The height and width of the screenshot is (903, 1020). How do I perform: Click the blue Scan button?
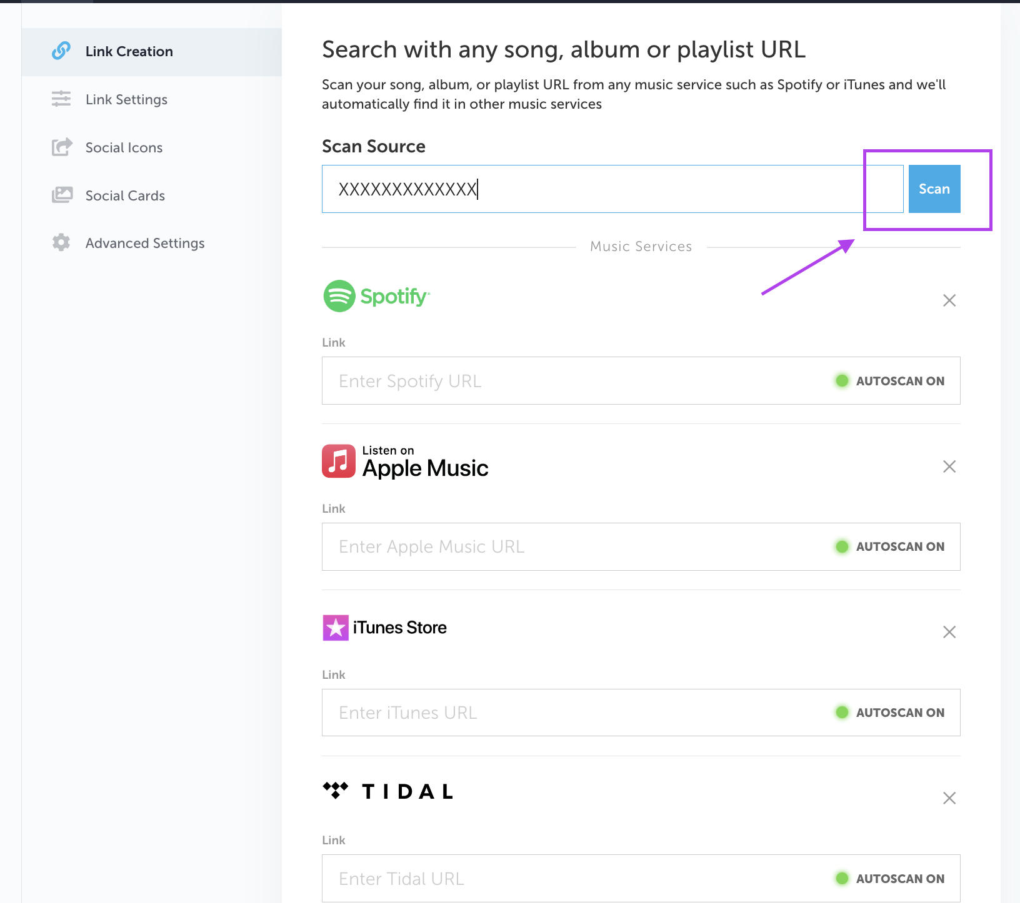click(x=934, y=189)
